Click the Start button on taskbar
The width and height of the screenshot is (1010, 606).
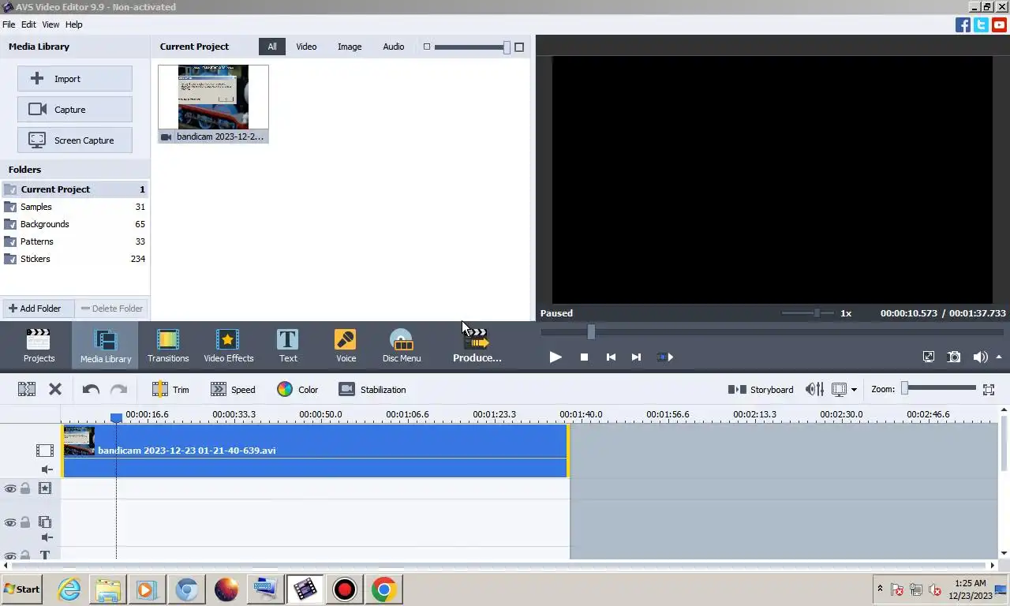click(21, 589)
